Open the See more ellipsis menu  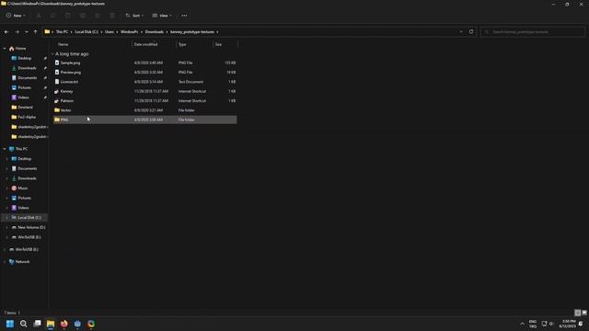[184, 16]
